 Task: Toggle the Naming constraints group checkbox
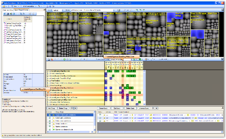[49, 127]
